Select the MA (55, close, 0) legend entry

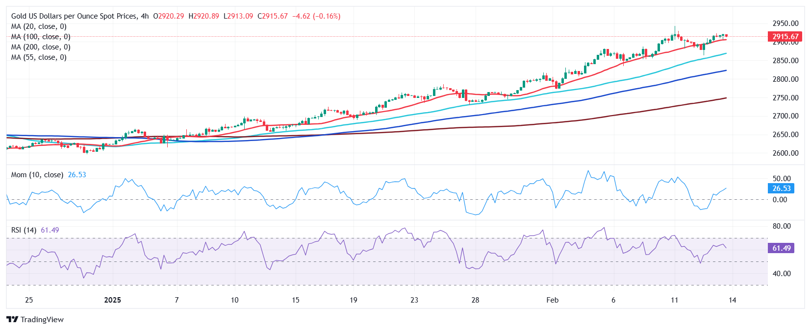click(39, 57)
